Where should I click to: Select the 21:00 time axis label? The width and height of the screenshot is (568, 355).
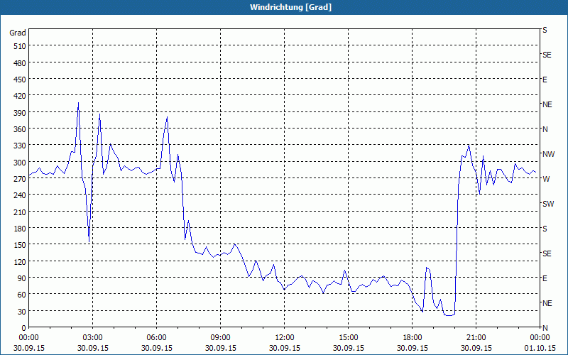coord(476,338)
